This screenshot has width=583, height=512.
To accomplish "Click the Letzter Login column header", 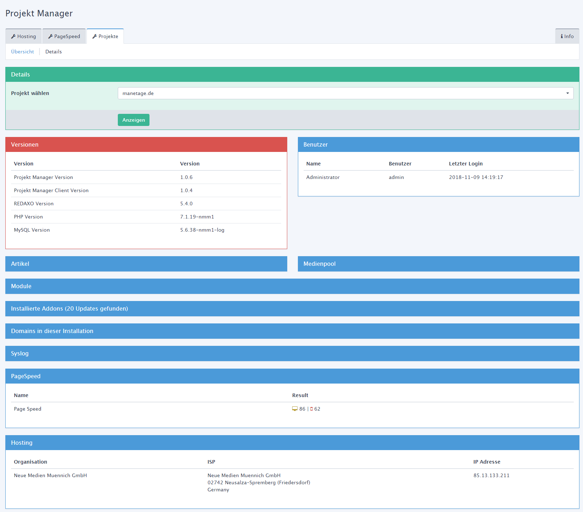I will [466, 164].
